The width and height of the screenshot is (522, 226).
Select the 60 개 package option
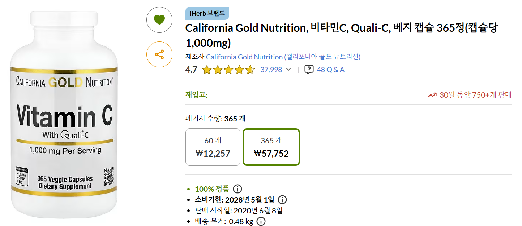[x=213, y=147]
